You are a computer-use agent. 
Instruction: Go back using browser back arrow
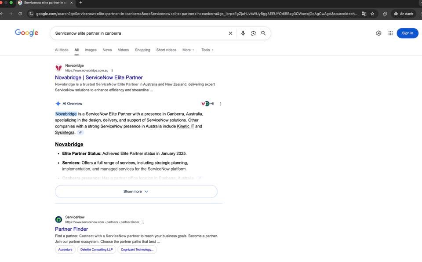pos(2,14)
